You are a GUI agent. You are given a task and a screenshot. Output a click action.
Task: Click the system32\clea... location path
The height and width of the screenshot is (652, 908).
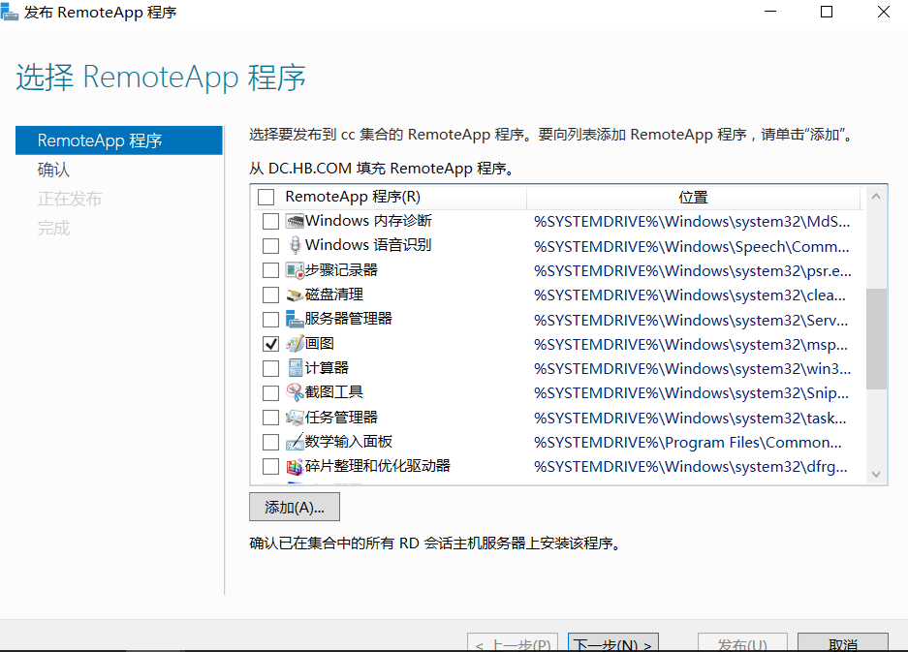(690, 295)
